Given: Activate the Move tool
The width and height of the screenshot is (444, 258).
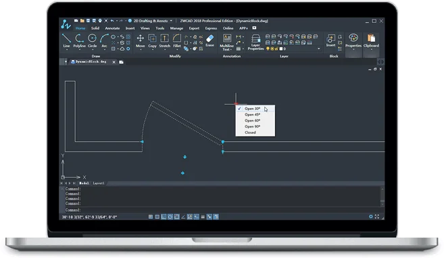Looking at the screenshot, I should (x=140, y=41).
